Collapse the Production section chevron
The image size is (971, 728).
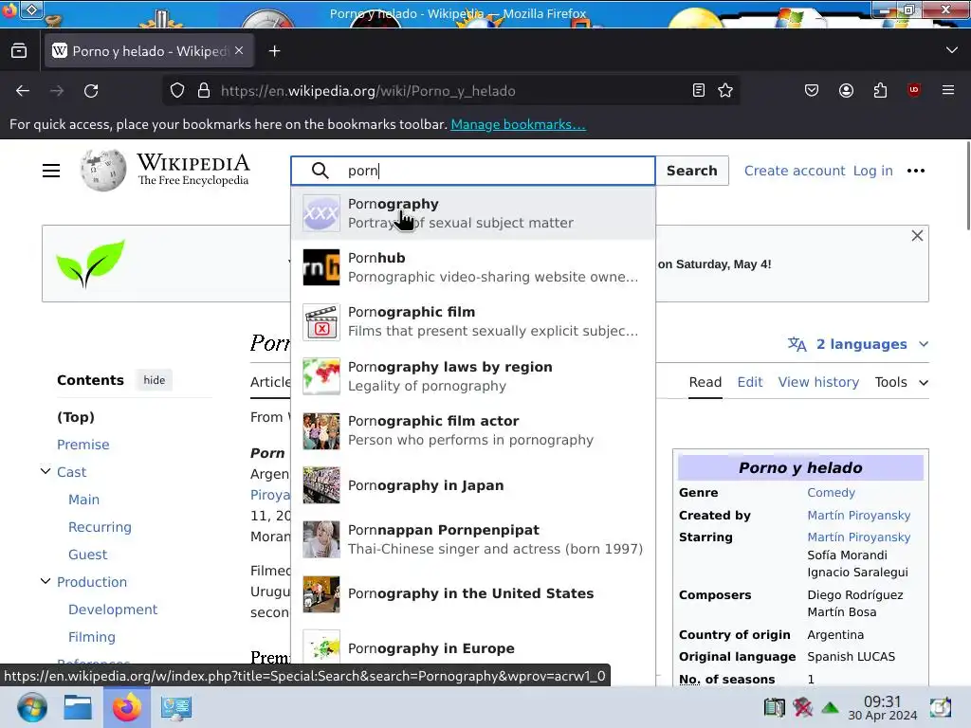[46, 581]
